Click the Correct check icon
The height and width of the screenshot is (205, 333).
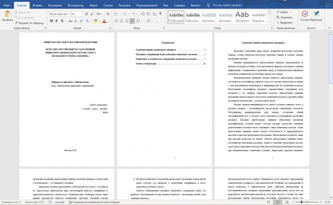[x=305, y=14]
